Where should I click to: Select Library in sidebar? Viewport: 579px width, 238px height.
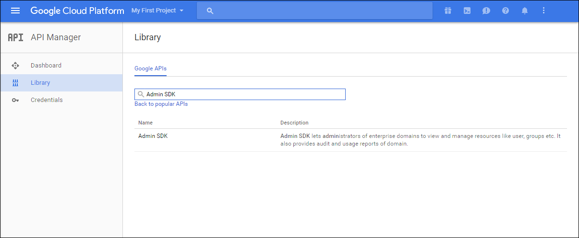coord(40,83)
